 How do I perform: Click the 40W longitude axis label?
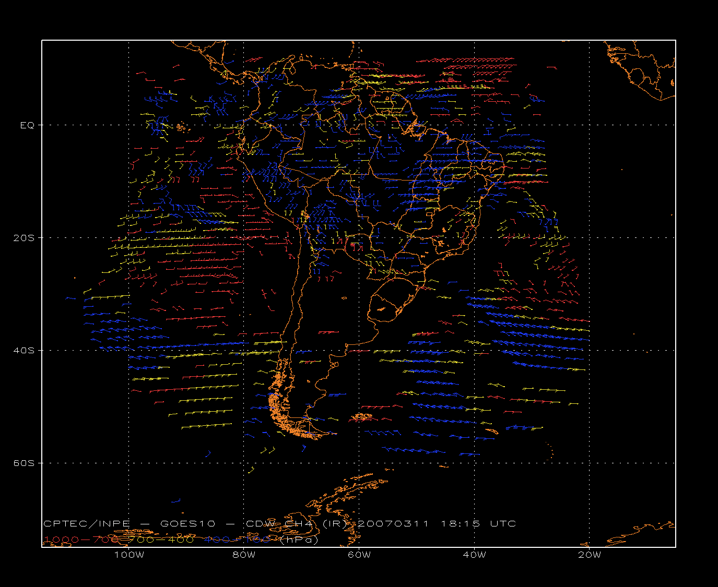474,555
